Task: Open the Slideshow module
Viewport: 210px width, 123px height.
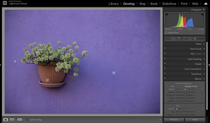Action: pos(169,4)
